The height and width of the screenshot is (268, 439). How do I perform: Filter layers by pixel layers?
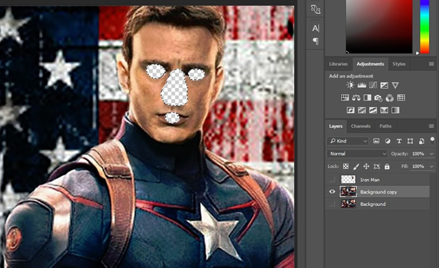(376, 141)
